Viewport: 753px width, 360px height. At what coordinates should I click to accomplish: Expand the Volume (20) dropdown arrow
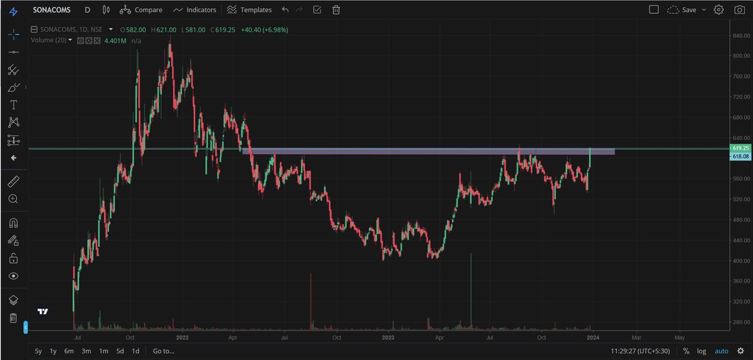coord(70,40)
